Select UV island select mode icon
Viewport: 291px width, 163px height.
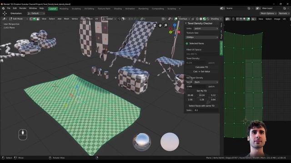(x=248, y=19)
